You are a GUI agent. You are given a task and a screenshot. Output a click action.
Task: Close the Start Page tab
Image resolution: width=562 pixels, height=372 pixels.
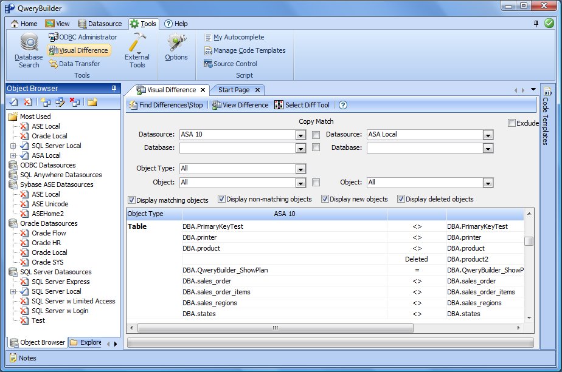coord(257,90)
